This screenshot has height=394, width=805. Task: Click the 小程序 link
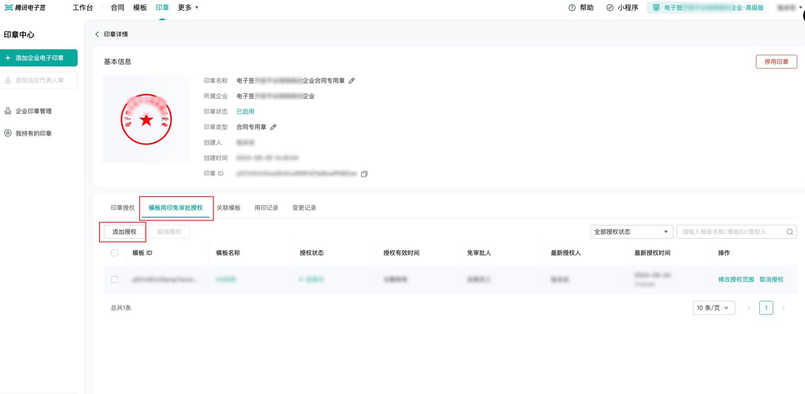point(628,8)
